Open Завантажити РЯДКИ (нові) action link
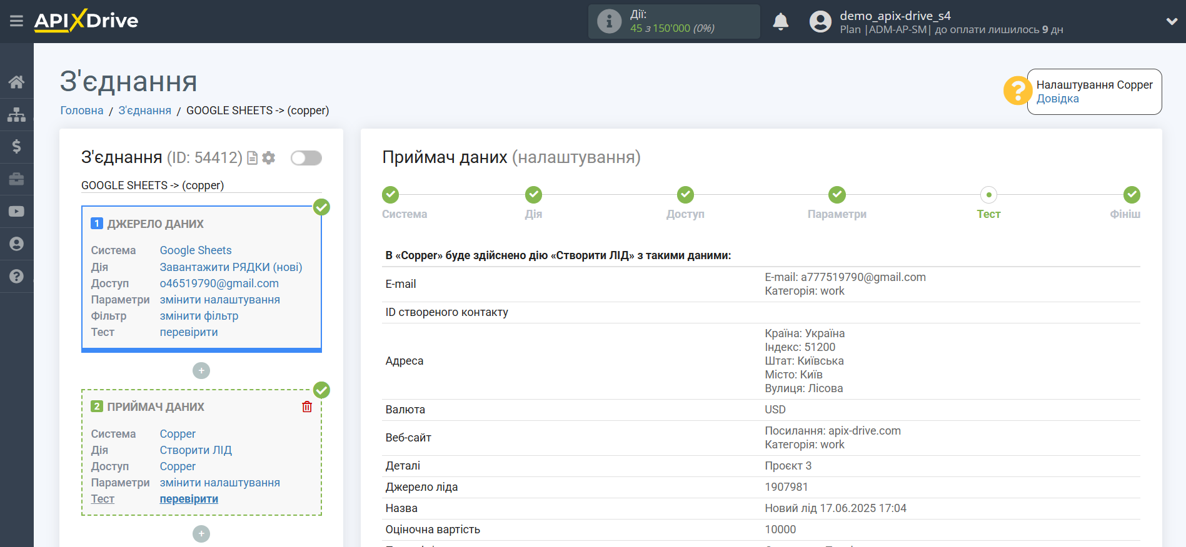 [x=231, y=267]
